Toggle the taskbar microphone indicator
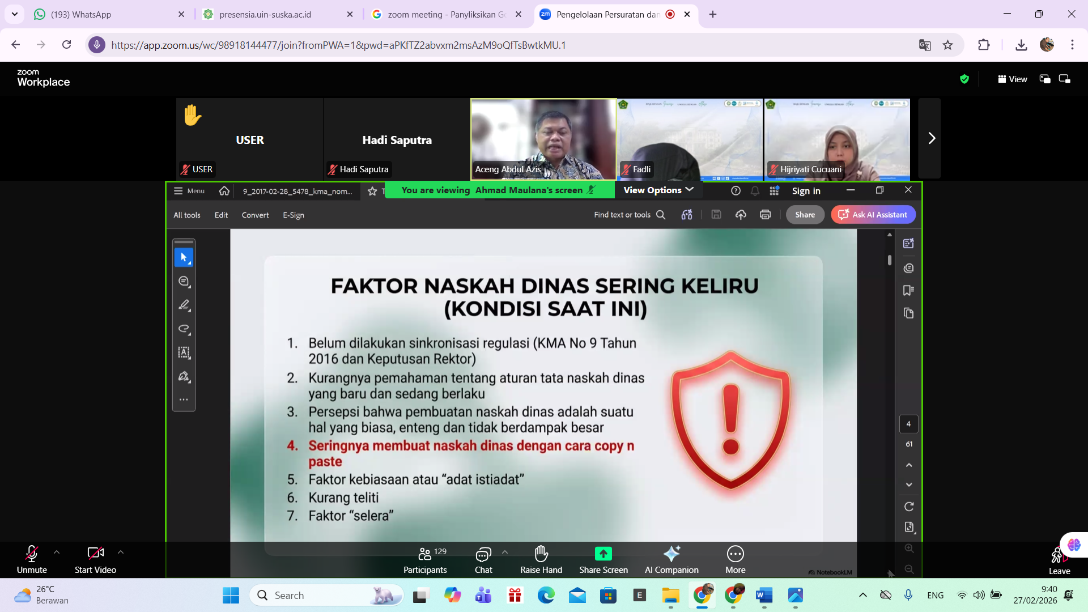Image resolution: width=1088 pixels, height=612 pixels. [x=908, y=595]
